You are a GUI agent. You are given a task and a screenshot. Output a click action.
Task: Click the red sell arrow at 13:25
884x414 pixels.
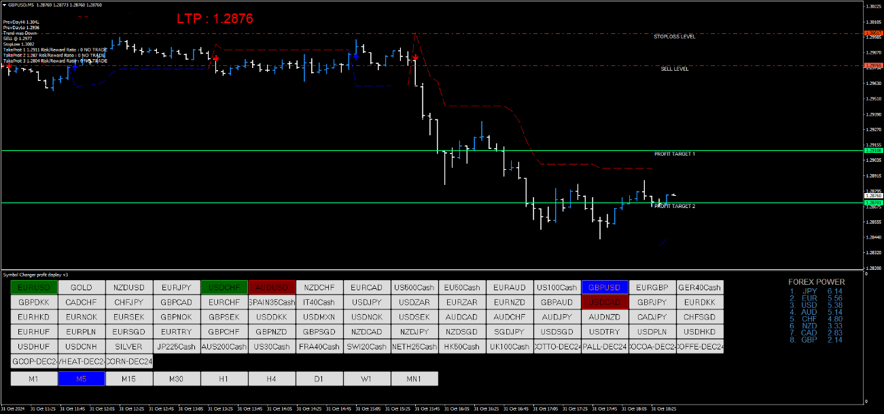(x=216, y=58)
